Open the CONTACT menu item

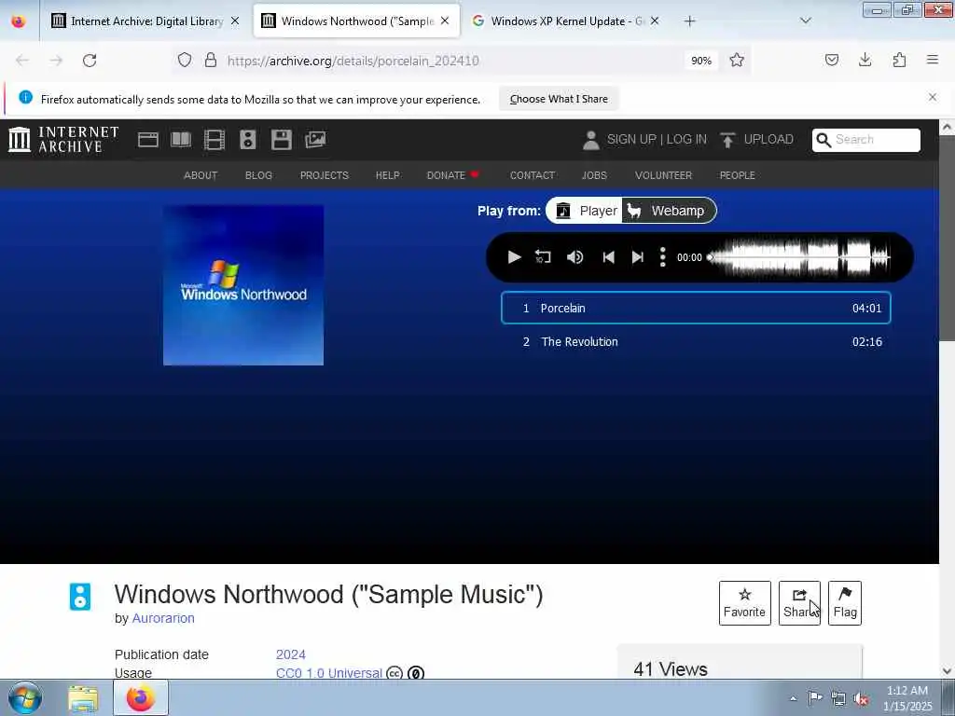coord(533,175)
